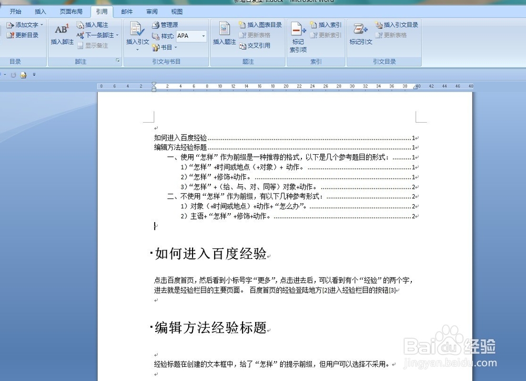Click the 标记索引项 (Mark Entry) icon
526x381 pixels.
(x=298, y=37)
